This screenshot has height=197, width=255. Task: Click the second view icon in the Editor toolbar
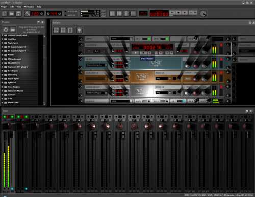coord(63,30)
